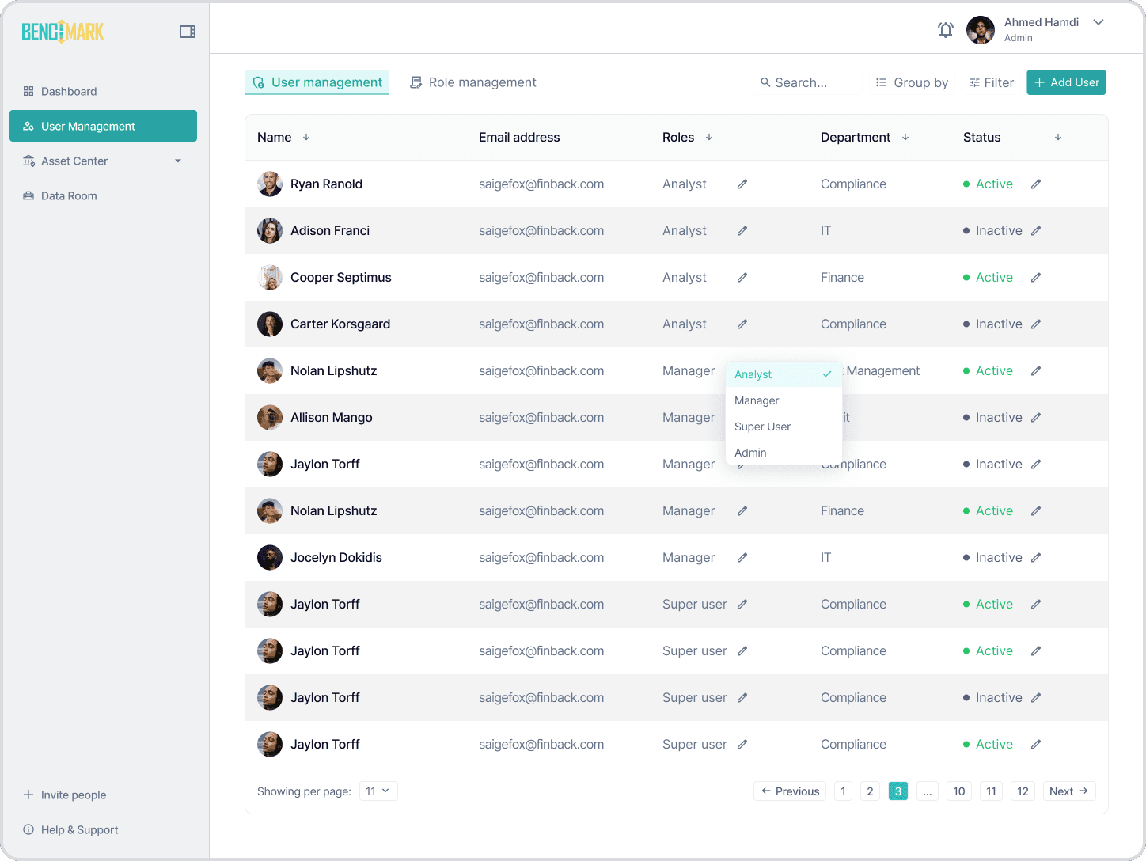1146x861 pixels.
Task: Select User Management sidebar item
Action: click(103, 126)
